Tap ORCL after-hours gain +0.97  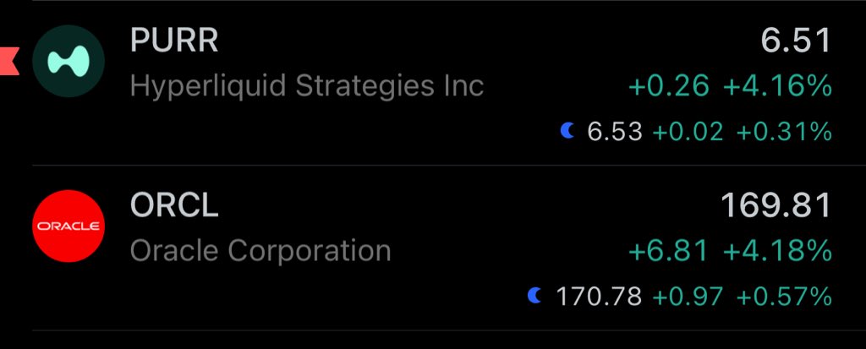coord(688,297)
